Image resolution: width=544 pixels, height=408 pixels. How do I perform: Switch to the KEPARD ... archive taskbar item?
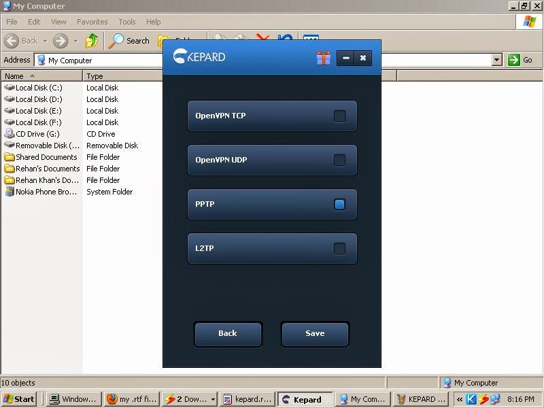point(421,399)
